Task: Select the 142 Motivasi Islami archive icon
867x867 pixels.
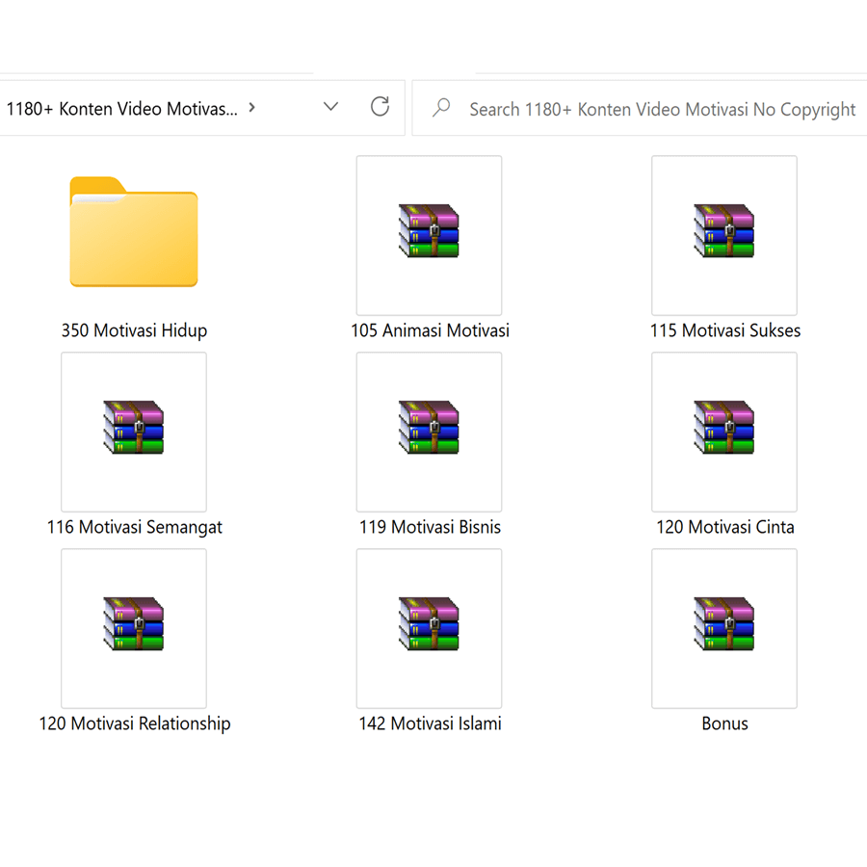Action: tap(429, 628)
